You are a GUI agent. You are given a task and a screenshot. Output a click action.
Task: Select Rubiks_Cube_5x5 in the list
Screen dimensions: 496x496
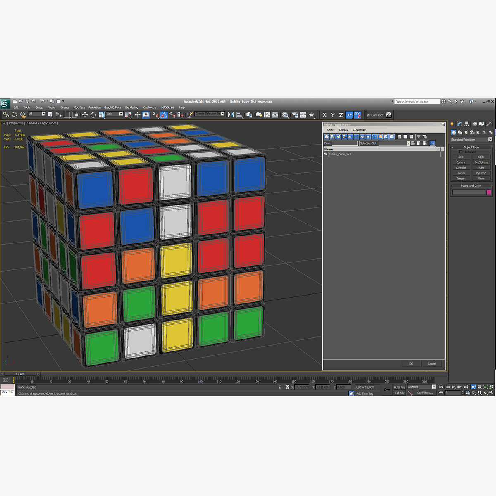tap(340, 154)
